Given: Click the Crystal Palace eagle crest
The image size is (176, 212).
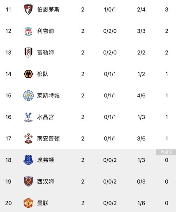Looking at the screenshot, I should click(x=28, y=117).
